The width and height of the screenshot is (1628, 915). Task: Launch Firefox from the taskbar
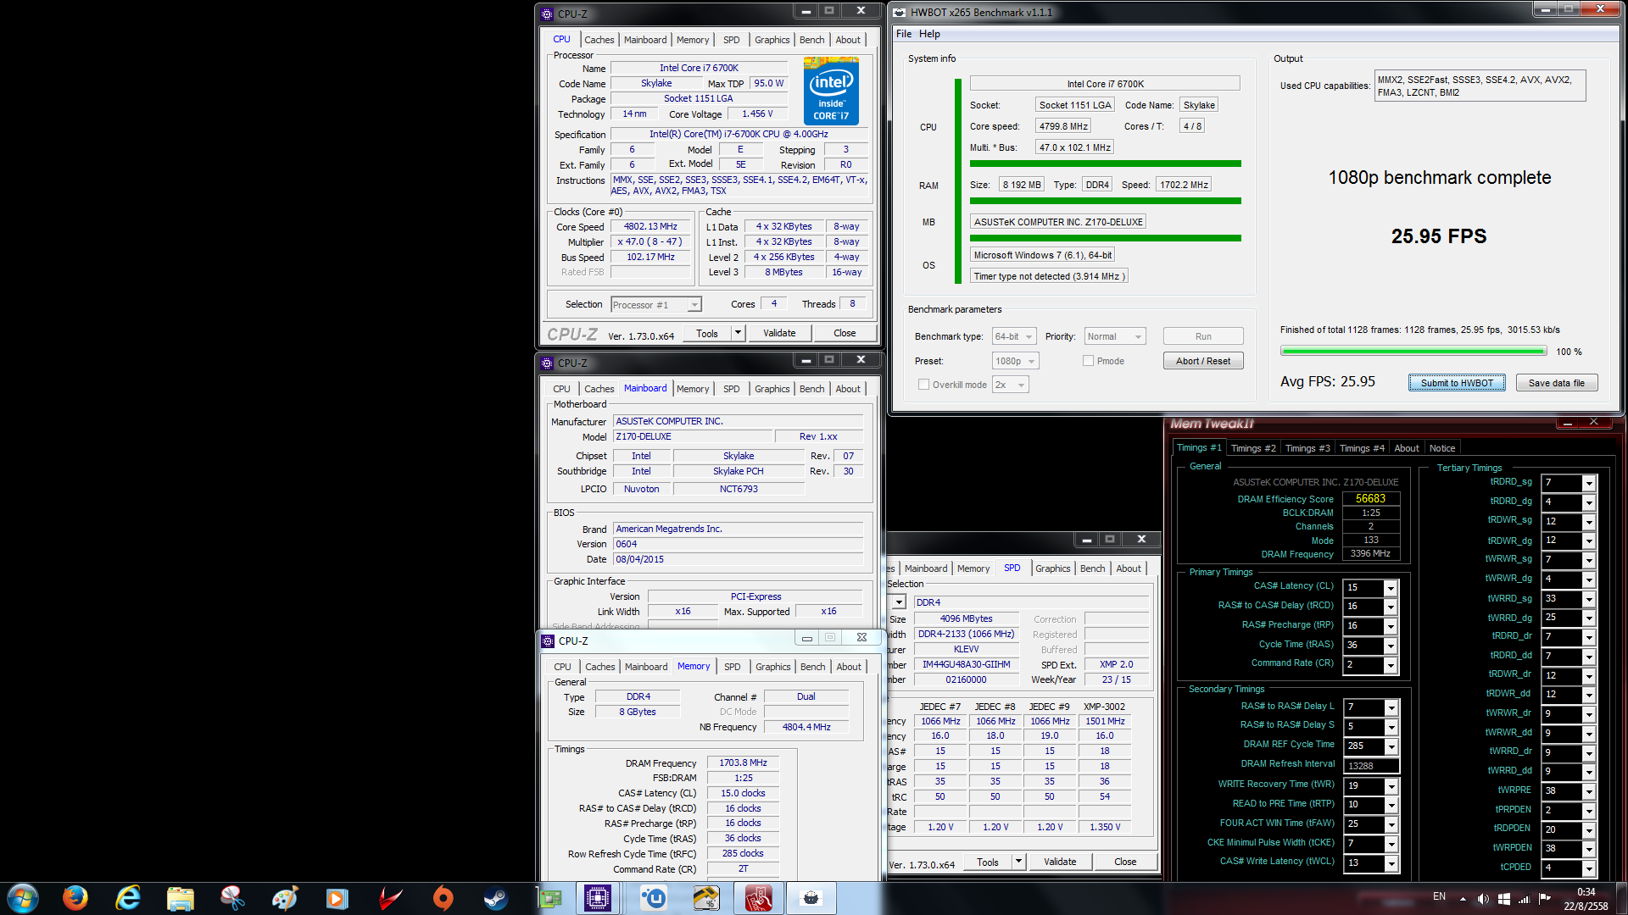coord(75,898)
